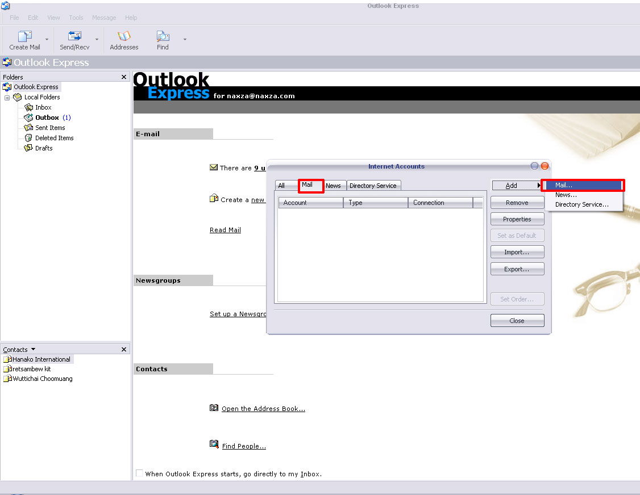Click the Send/Recv toolbar icon

coord(74,36)
